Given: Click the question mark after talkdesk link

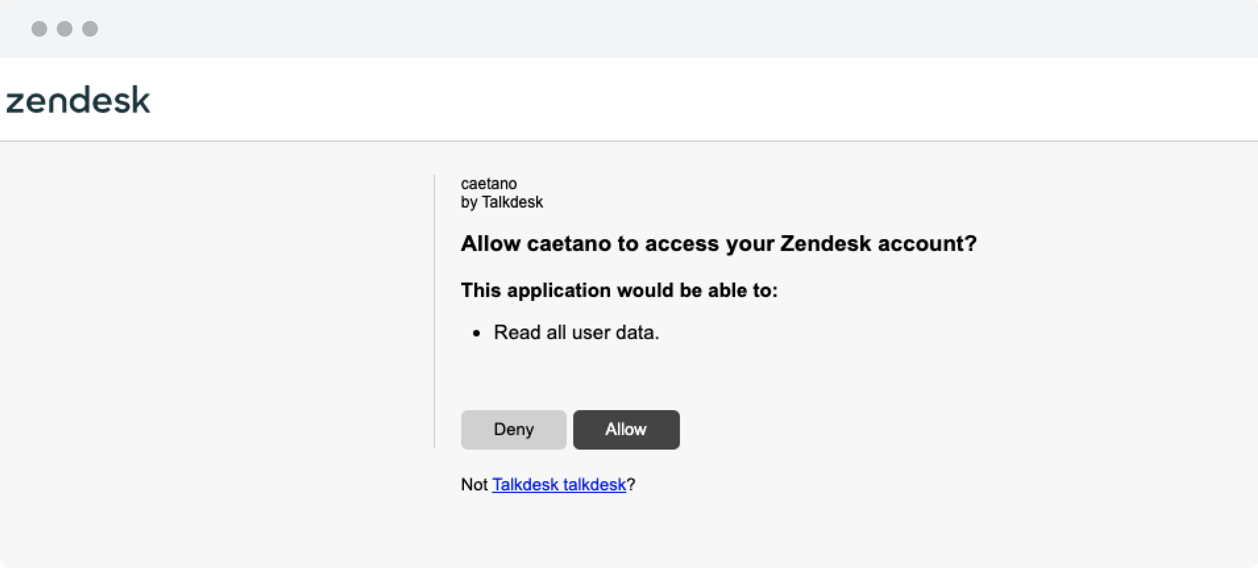Looking at the screenshot, I should pyautogui.click(x=630, y=484).
